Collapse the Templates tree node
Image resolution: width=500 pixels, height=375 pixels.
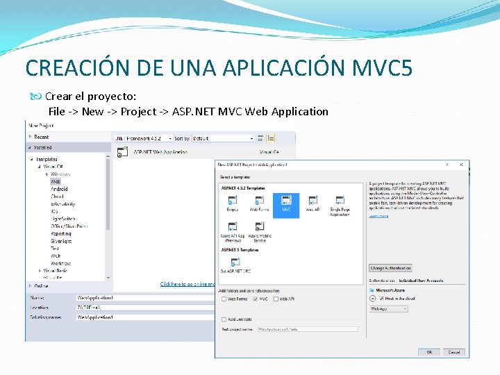31,159
